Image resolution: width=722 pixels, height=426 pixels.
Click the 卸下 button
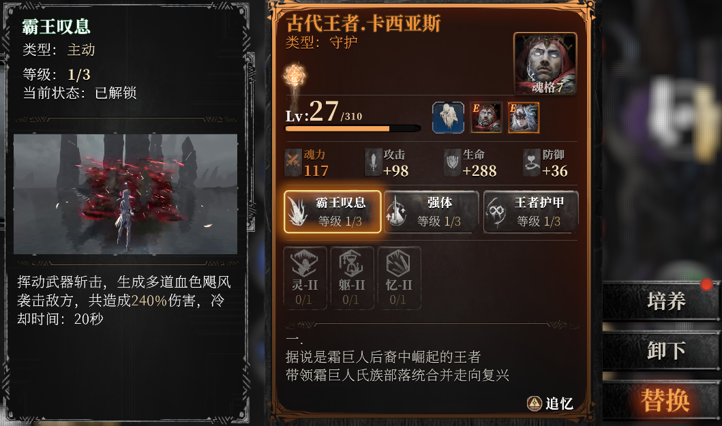(x=662, y=350)
